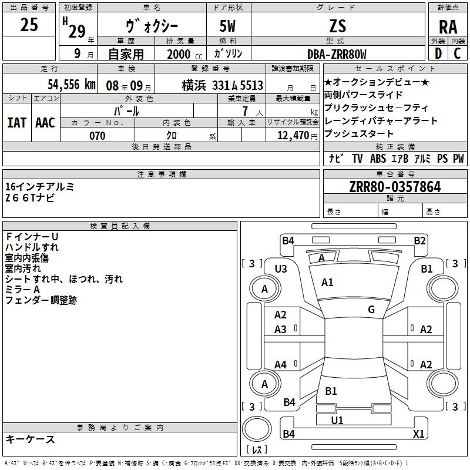Click the キーケース notice text

pyautogui.click(x=30, y=439)
